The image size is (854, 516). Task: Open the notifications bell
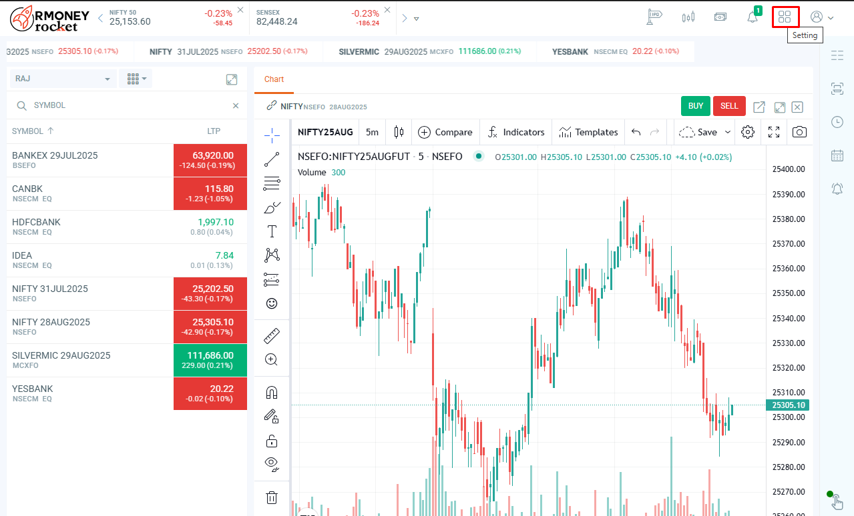click(753, 16)
